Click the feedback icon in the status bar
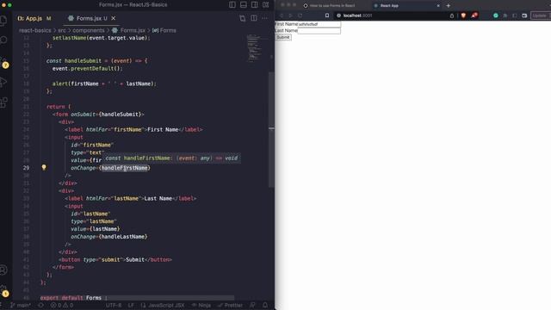The image size is (551, 310). 252,306
